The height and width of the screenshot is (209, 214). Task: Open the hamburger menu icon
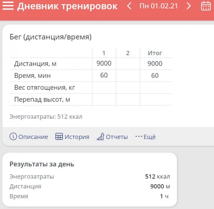(8, 6)
